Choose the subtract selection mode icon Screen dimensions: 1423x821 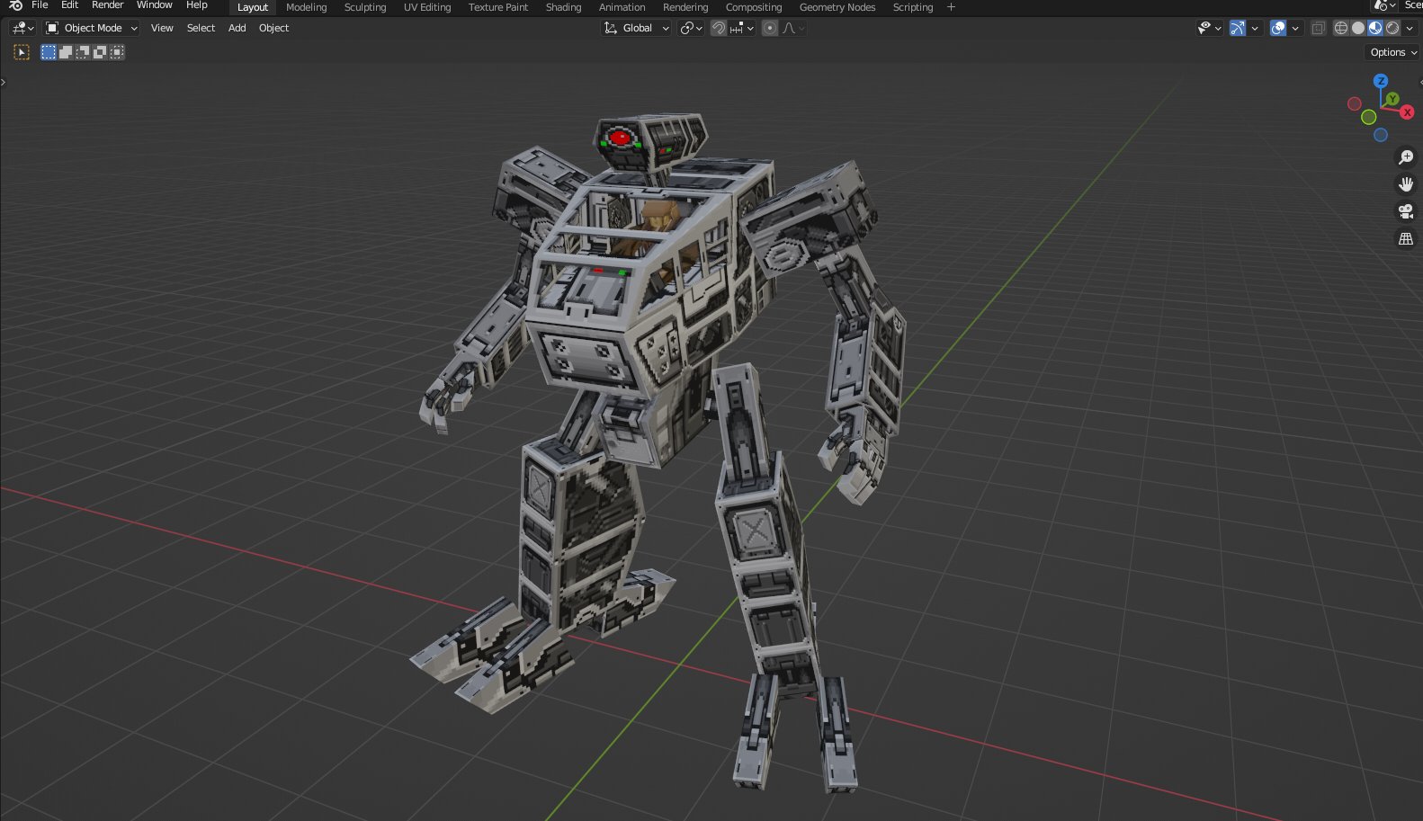[x=83, y=52]
